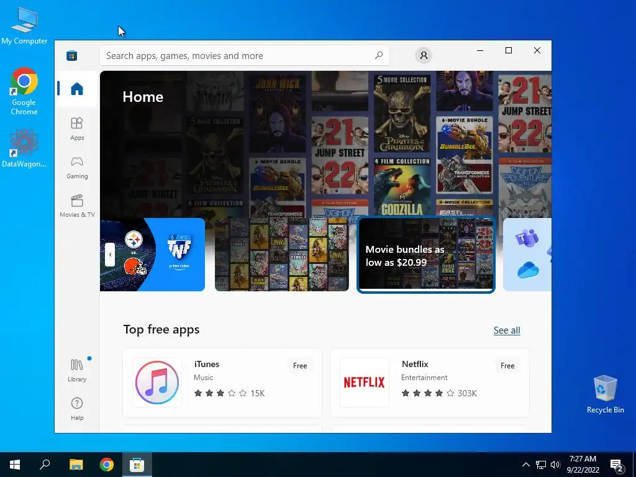Click the taskbar clock showing 7:27 AM
636x477 pixels.
pos(583,465)
